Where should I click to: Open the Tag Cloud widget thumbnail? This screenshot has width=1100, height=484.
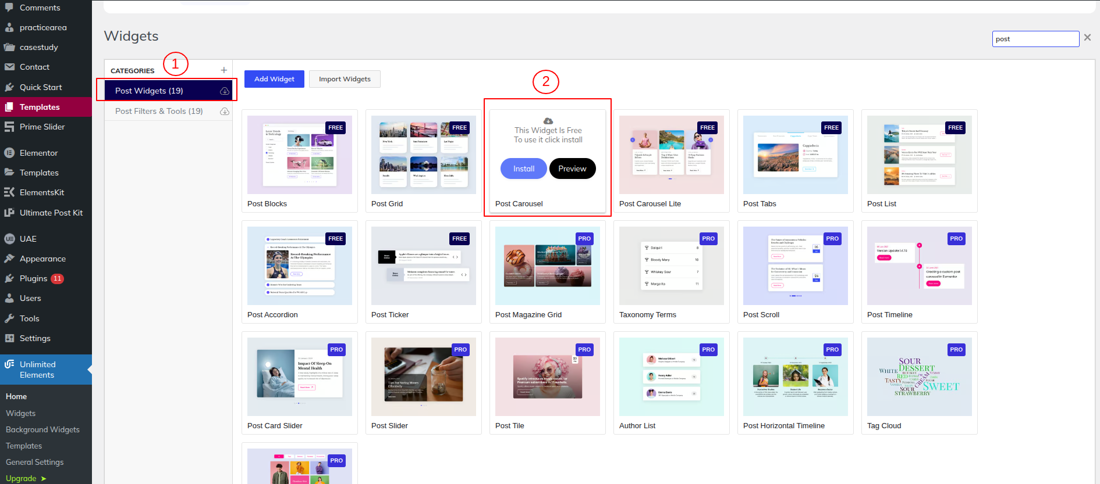(920, 377)
